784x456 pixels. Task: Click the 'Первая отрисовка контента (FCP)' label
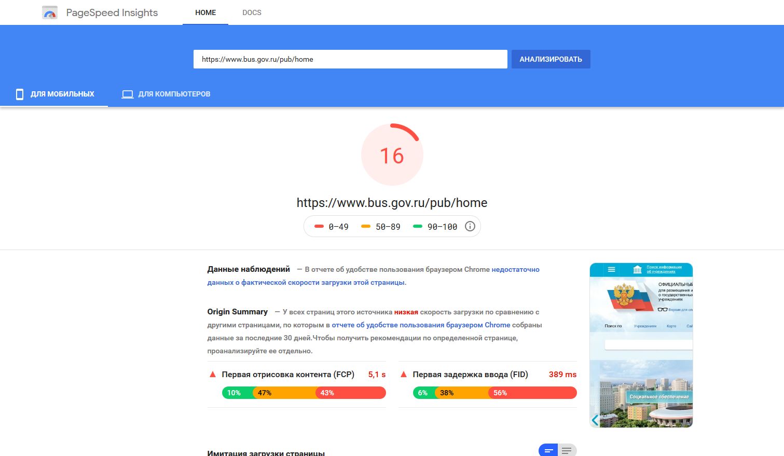pyautogui.click(x=288, y=374)
